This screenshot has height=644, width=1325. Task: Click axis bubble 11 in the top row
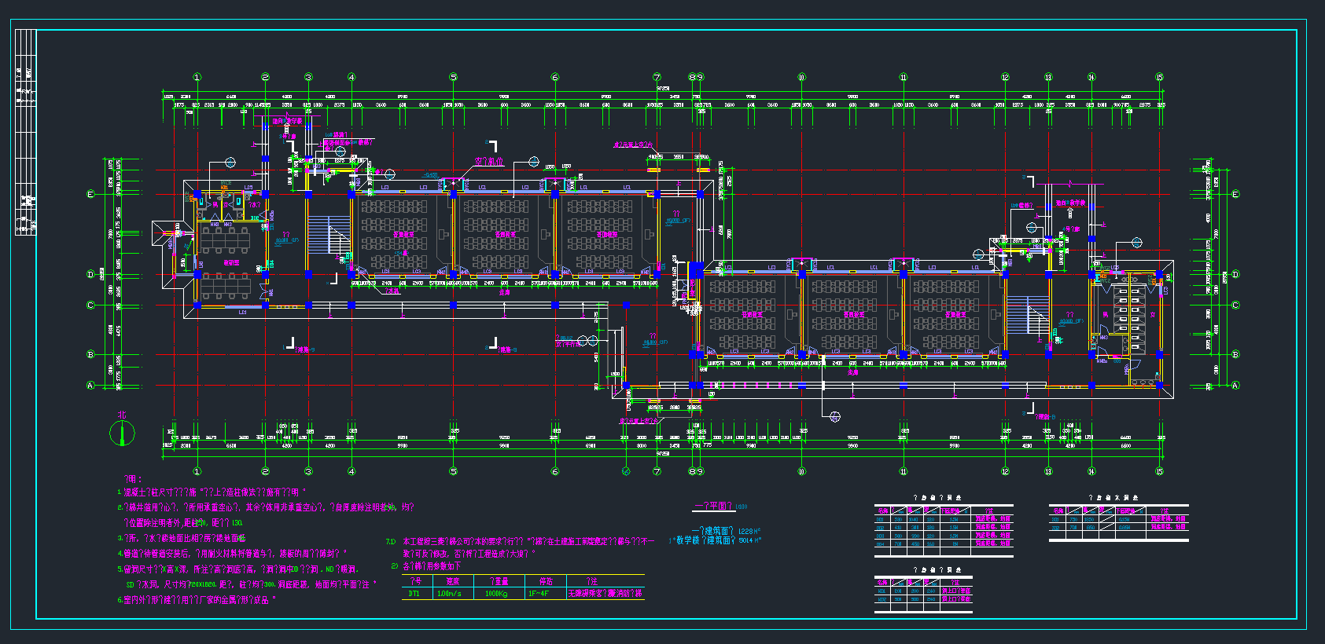(903, 77)
